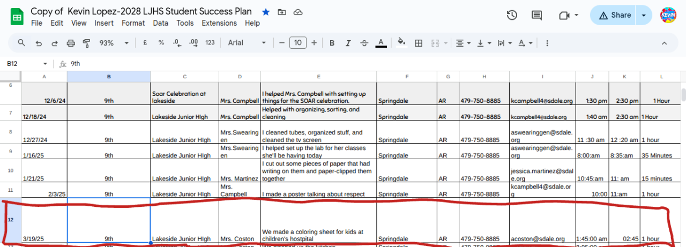This screenshot has height=247, width=686.
Task: Select row 8 header
Action: pyautogui.click(x=11, y=132)
